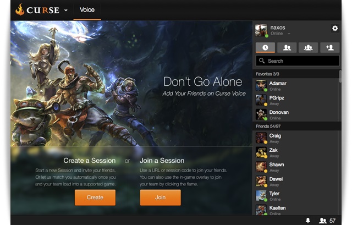Click the Curse flame logo
This screenshot has height=225, width=352.
[20, 10]
